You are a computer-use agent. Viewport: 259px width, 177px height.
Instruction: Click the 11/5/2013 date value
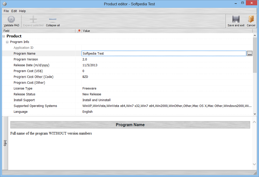90,65
